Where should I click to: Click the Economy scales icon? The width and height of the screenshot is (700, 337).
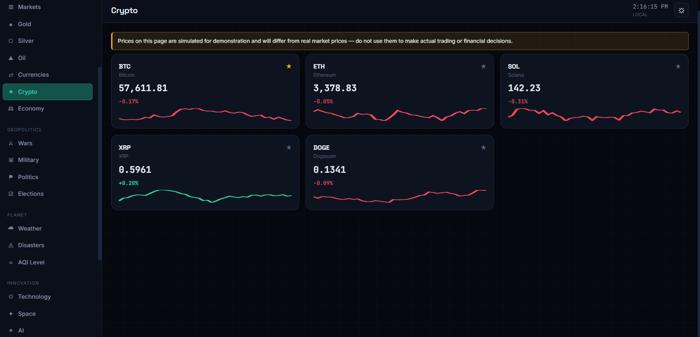click(x=11, y=109)
